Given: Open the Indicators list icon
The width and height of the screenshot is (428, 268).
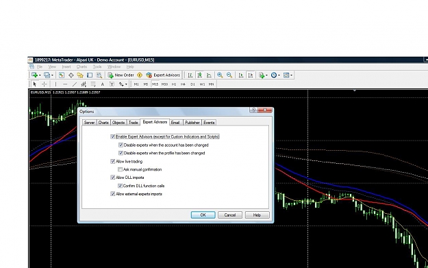Looking at the screenshot, I should tap(262, 75).
